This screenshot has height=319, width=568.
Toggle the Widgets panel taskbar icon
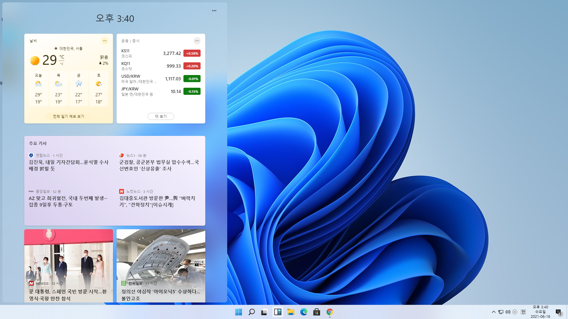pos(277,312)
